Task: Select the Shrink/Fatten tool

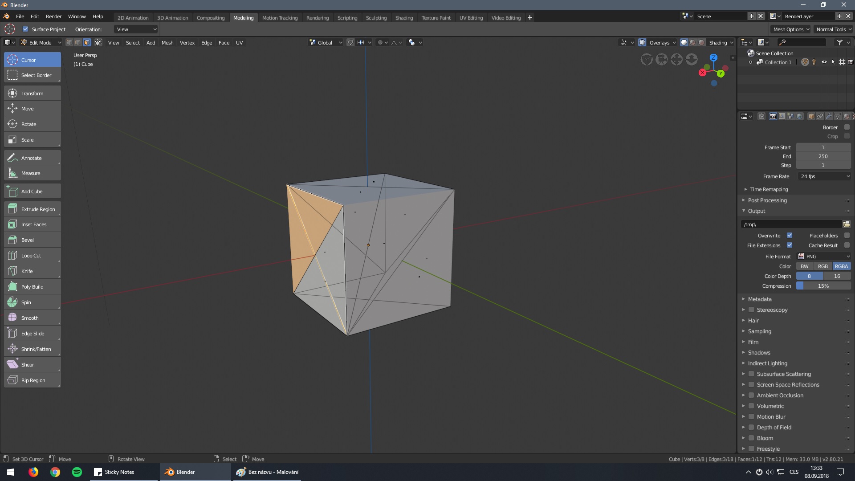Action: pyautogui.click(x=33, y=349)
